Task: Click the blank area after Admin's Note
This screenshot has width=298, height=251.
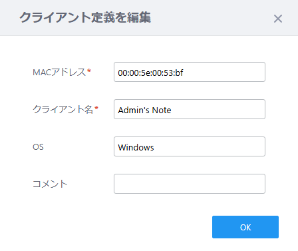Action: pos(218,109)
